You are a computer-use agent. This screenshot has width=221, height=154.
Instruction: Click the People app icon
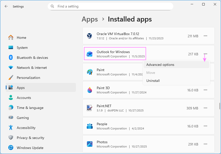click(x=89, y=126)
